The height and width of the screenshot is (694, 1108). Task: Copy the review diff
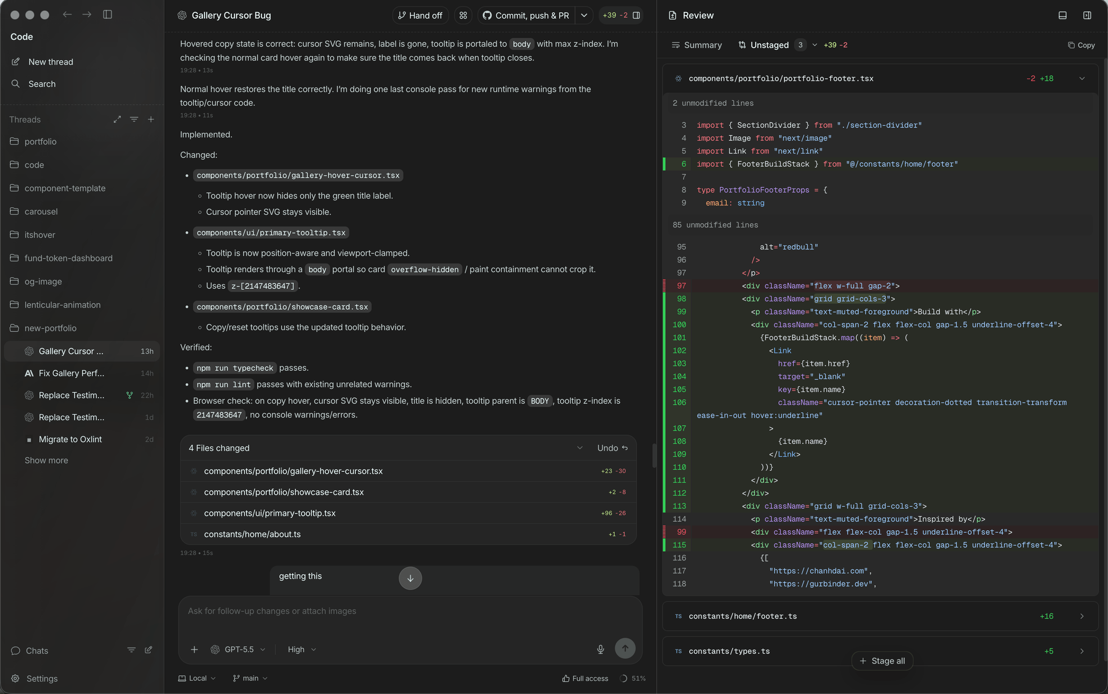tap(1081, 45)
